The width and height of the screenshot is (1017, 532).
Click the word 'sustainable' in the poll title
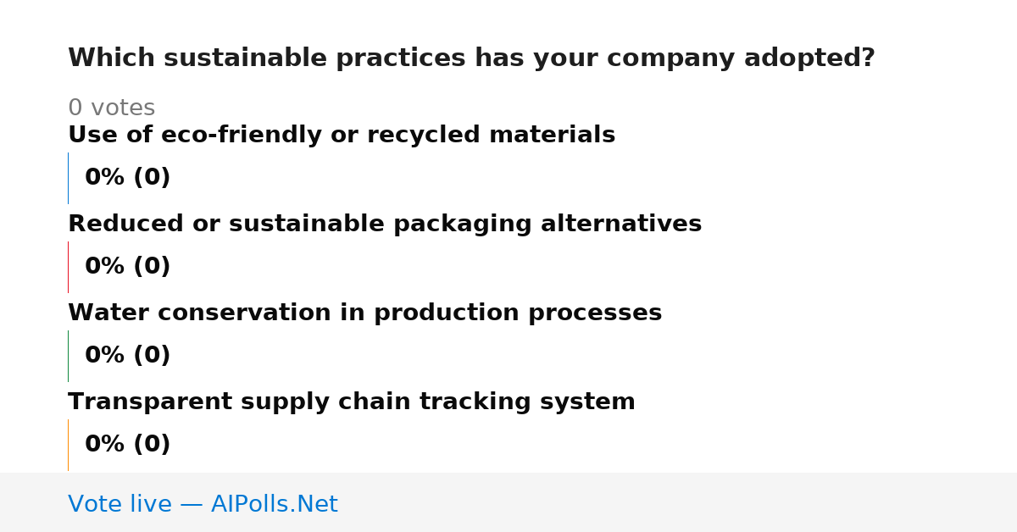coord(244,58)
